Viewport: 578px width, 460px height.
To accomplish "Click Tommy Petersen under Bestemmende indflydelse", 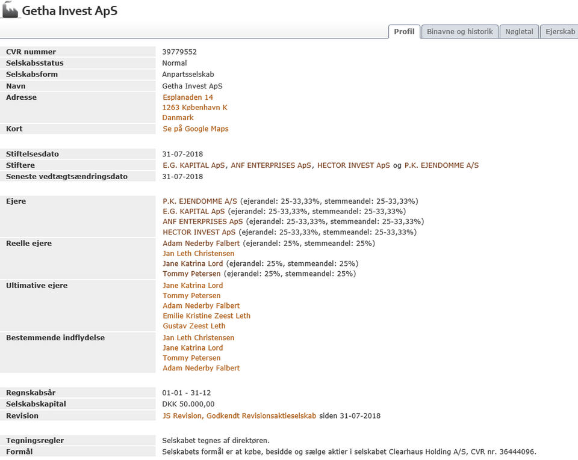I will (191, 358).
